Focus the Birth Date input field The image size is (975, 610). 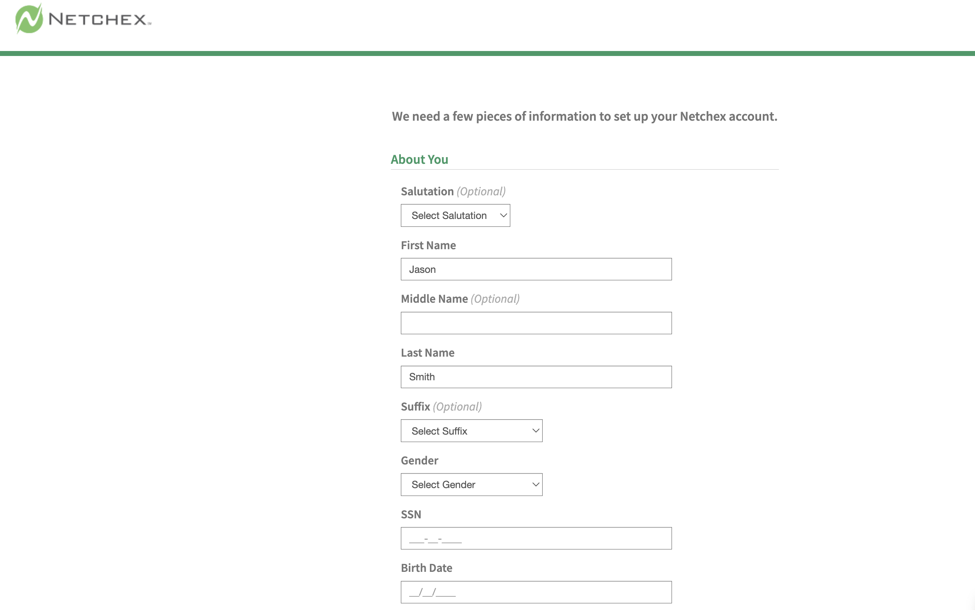[536, 592]
